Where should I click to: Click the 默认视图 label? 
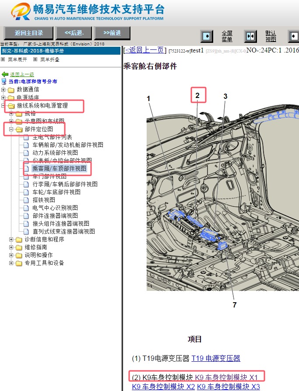(x=271, y=36)
